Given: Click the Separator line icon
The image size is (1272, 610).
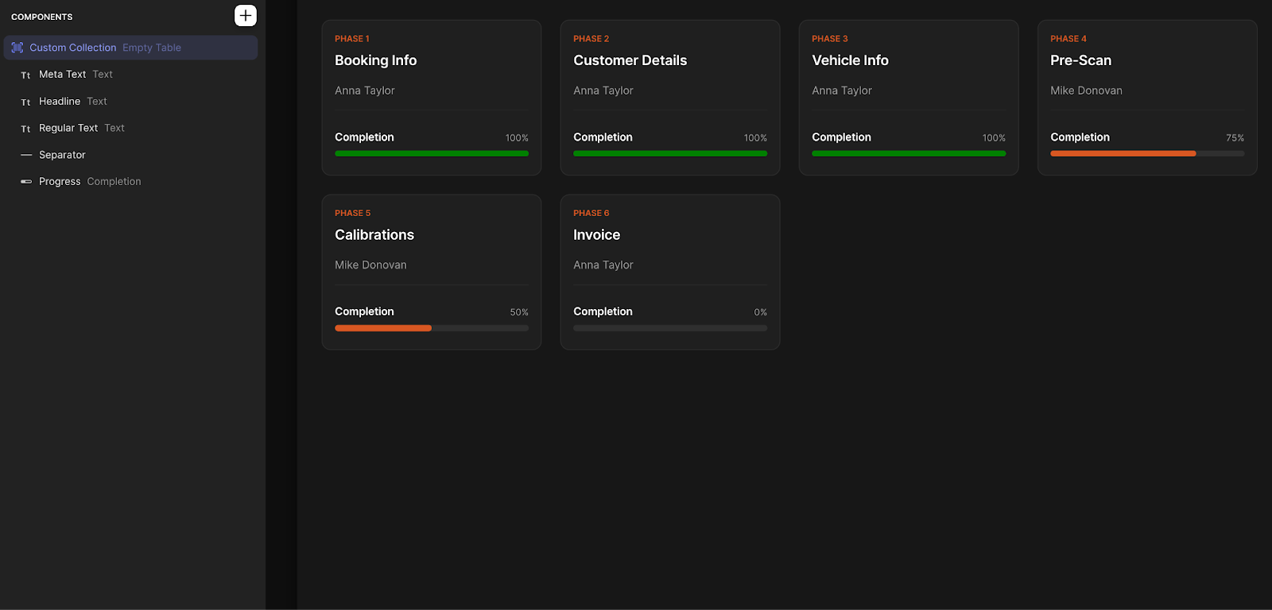Looking at the screenshot, I should [26, 155].
